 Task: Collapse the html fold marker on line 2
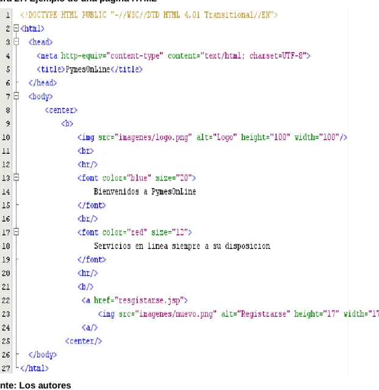[x=16, y=28]
